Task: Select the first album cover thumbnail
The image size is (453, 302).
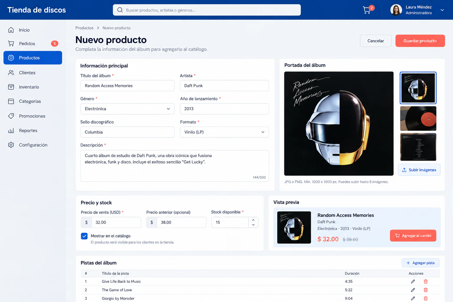Action: (x=418, y=88)
